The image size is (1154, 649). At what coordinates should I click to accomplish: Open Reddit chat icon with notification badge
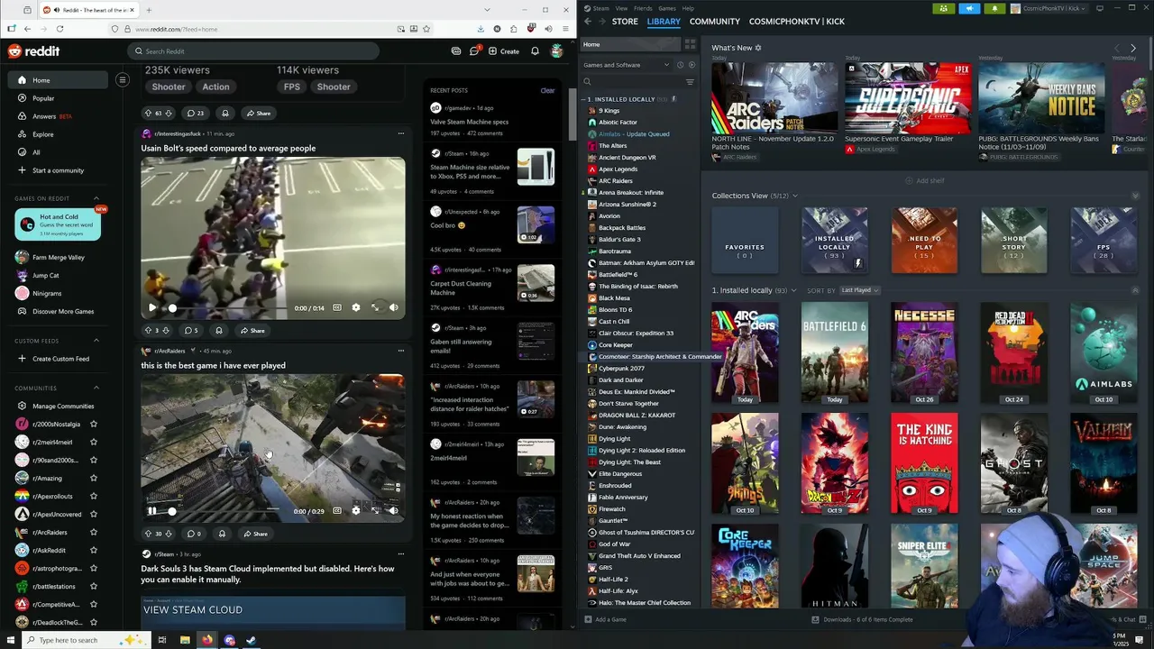click(x=474, y=50)
